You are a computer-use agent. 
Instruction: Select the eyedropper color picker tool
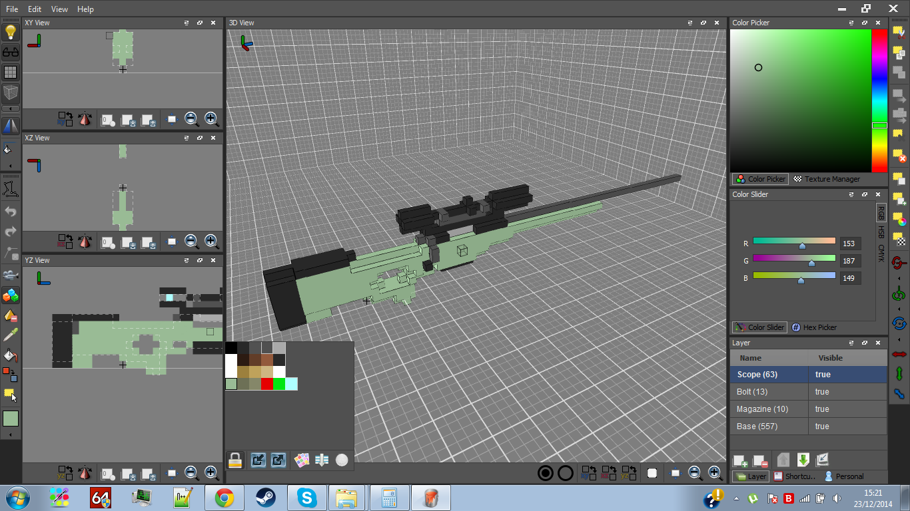point(11,335)
